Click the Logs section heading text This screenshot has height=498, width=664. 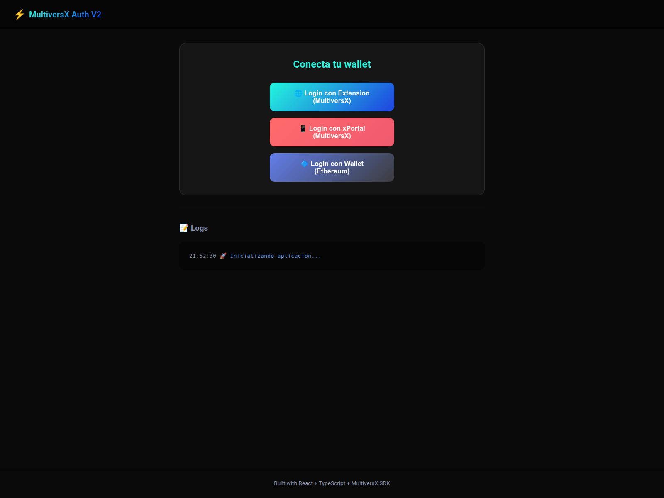(x=199, y=228)
